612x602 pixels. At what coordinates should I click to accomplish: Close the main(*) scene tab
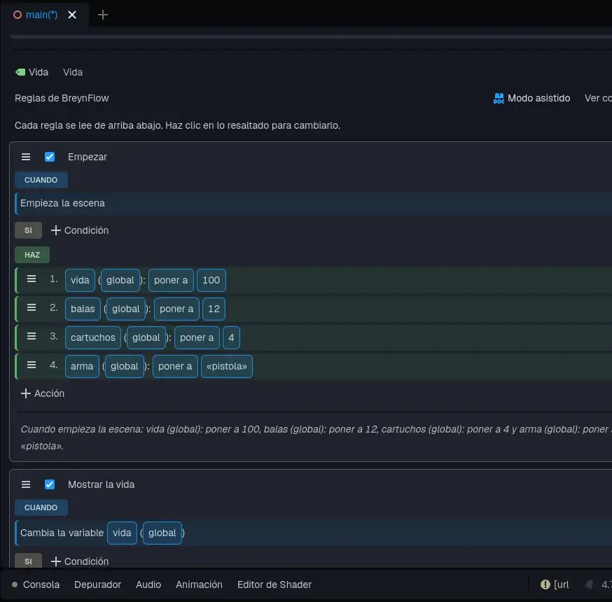72,15
